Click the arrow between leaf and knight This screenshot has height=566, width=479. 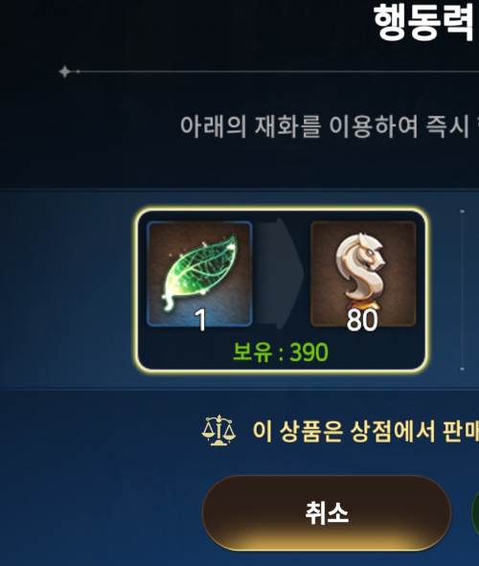pos(280,274)
